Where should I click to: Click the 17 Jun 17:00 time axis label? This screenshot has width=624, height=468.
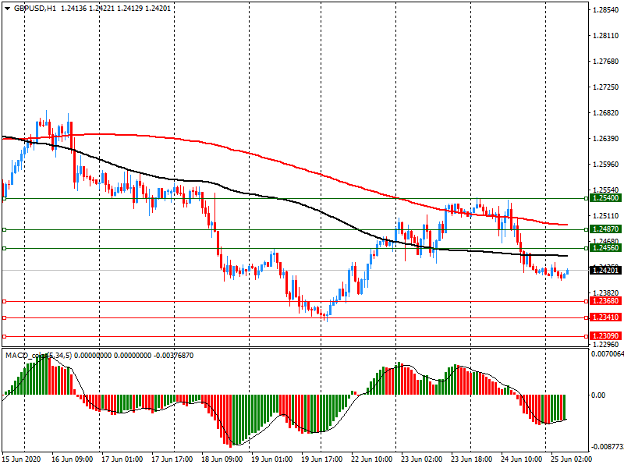(x=172, y=459)
